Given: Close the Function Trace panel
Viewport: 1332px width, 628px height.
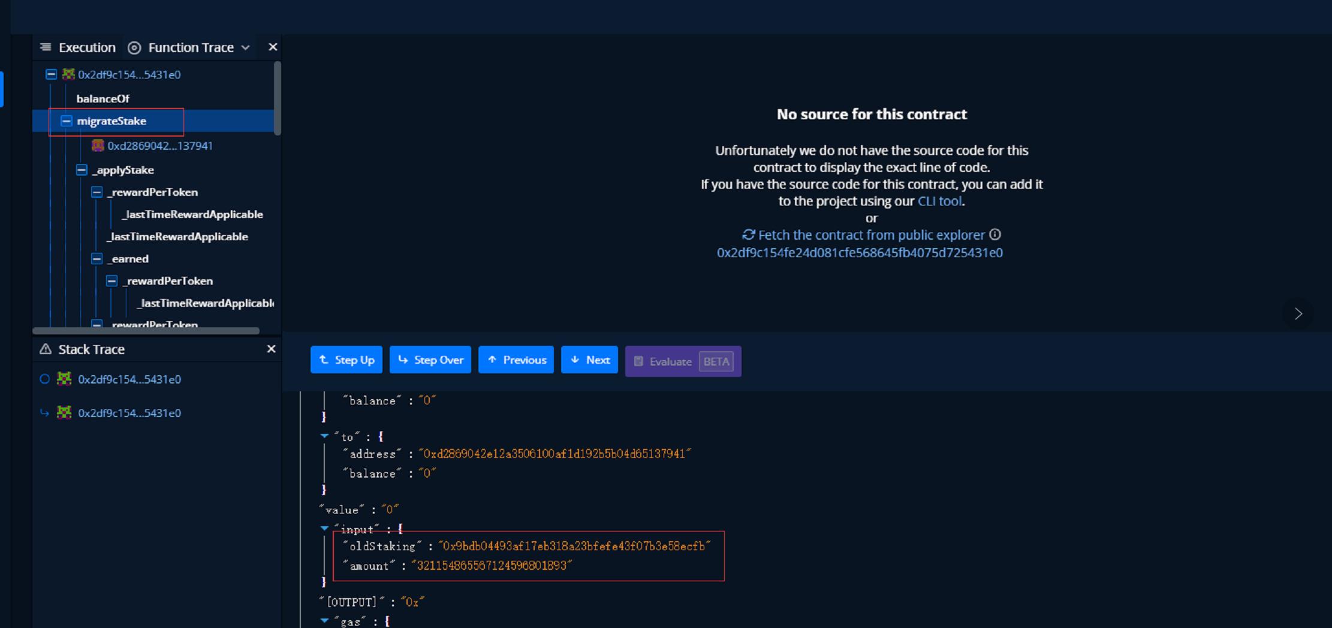Looking at the screenshot, I should [273, 47].
